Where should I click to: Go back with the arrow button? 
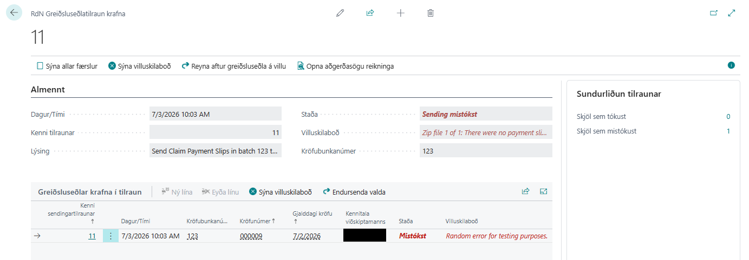pos(14,12)
